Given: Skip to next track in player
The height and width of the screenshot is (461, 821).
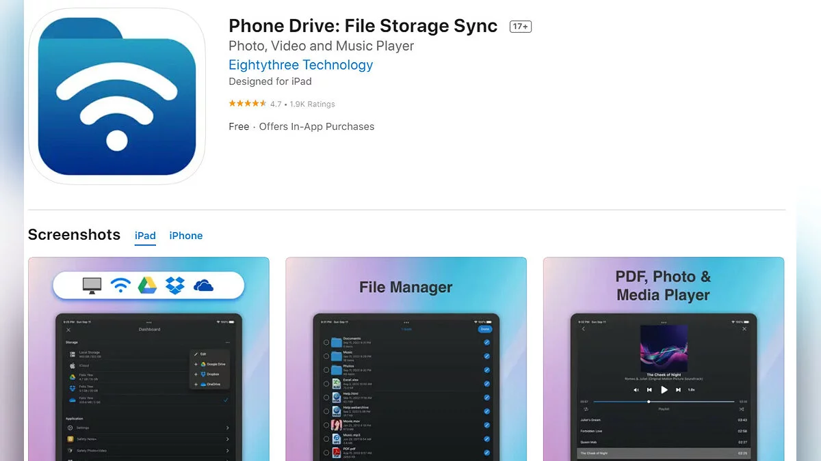Looking at the screenshot, I should click(678, 390).
